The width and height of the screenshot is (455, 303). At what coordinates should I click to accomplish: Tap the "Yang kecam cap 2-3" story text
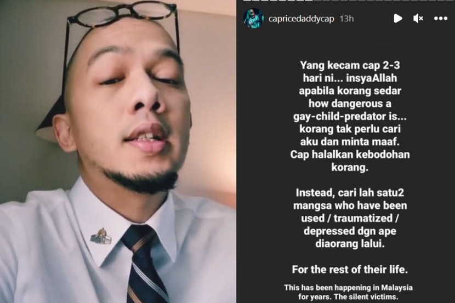click(350, 65)
